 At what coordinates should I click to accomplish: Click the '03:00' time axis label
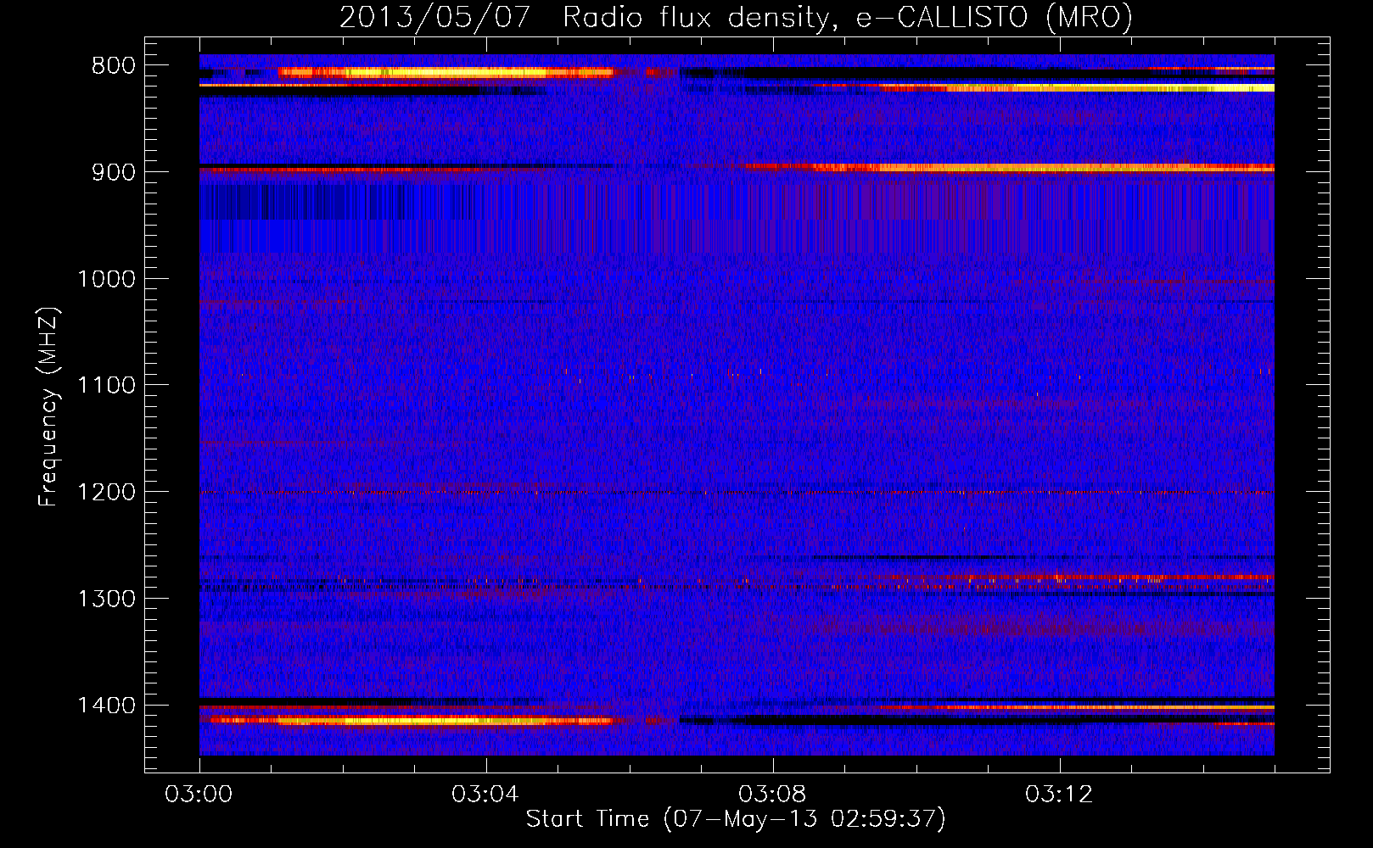(199, 795)
